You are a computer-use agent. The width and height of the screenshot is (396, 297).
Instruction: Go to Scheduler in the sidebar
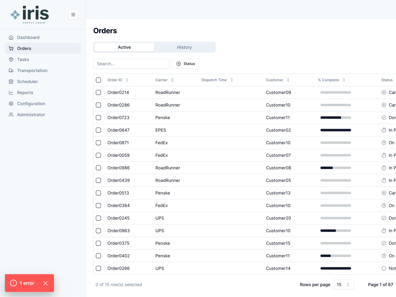tap(43, 82)
